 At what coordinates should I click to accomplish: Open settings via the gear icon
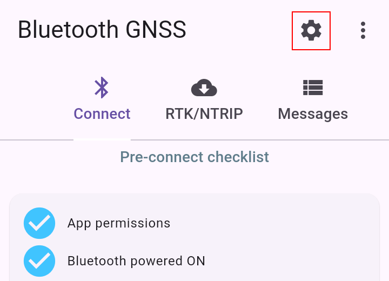[x=311, y=31]
